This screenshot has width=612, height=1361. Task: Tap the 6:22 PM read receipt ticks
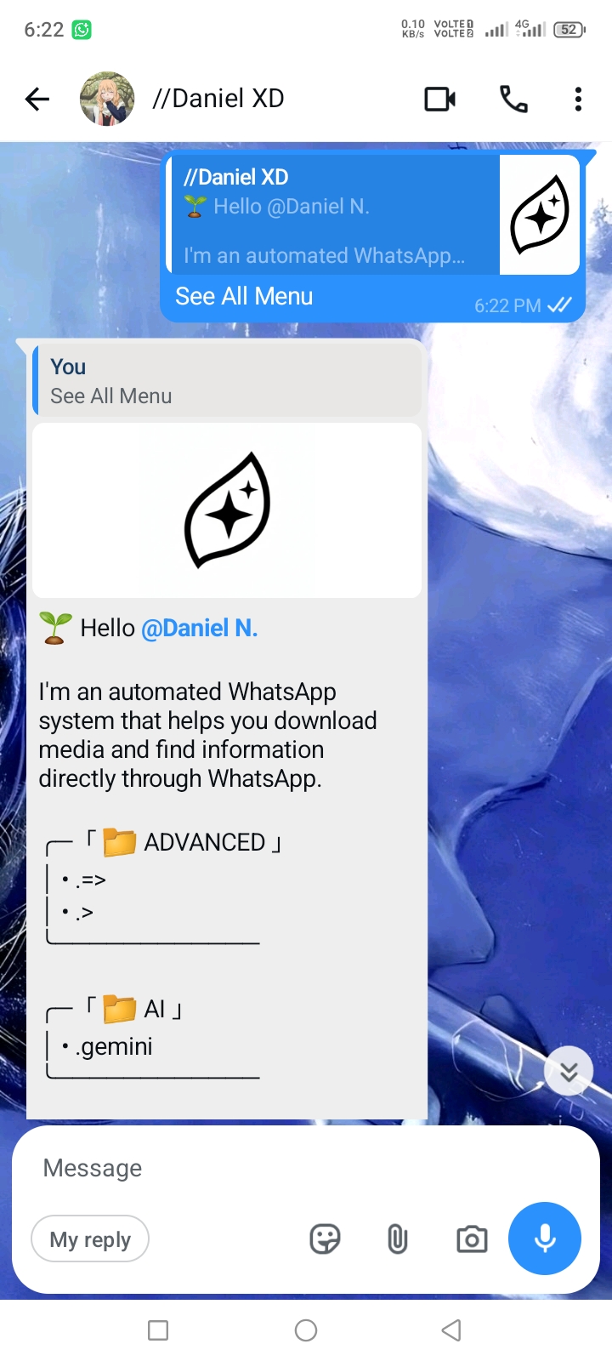559,305
